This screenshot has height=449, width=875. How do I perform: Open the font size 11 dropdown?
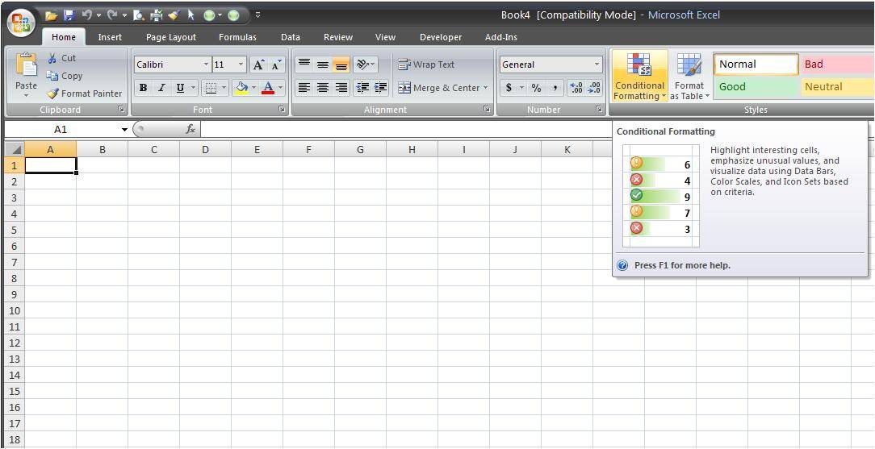(x=241, y=64)
